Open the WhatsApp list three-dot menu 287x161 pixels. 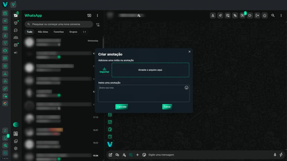[97, 16]
